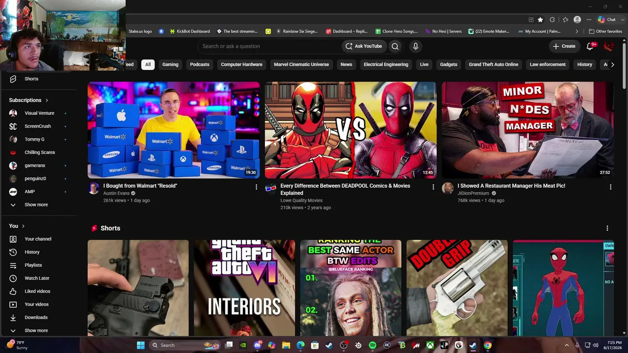Image resolution: width=628 pixels, height=353 pixels.
Task: Open Spotify from the taskbar
Action: 372,345
